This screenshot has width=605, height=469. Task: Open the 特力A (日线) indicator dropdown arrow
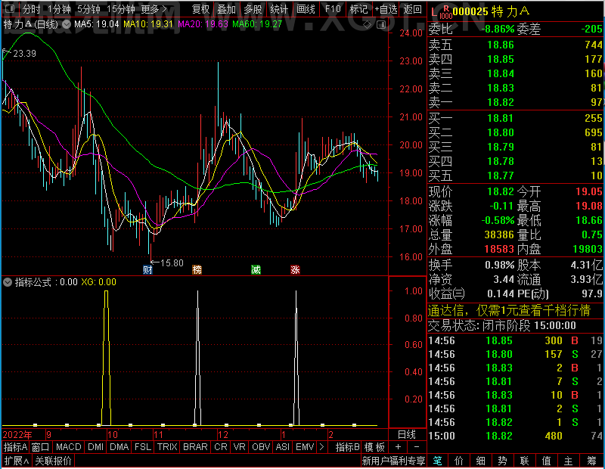67,24
